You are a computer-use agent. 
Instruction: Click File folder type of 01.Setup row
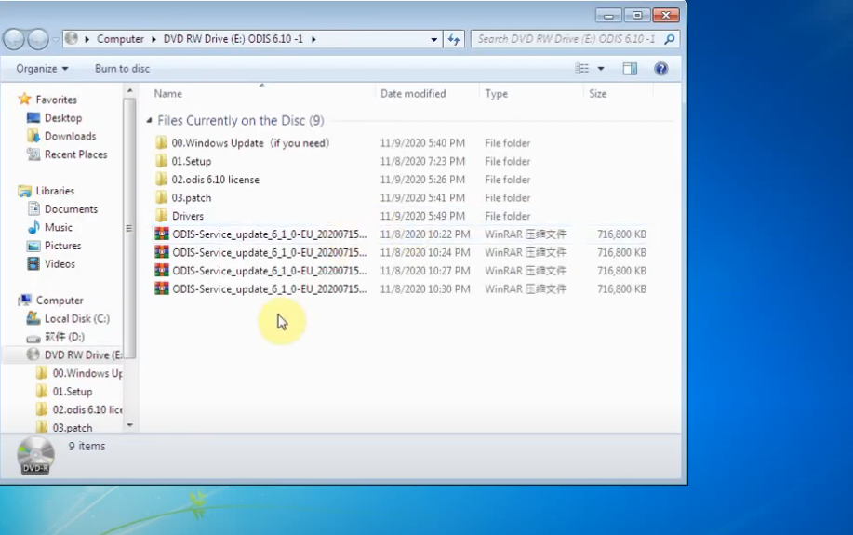(x=508, y=161)
